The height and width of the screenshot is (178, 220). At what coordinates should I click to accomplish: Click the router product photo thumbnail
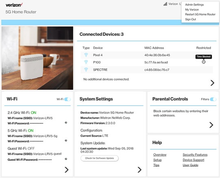pyautogui.click(x=37, y=58)
